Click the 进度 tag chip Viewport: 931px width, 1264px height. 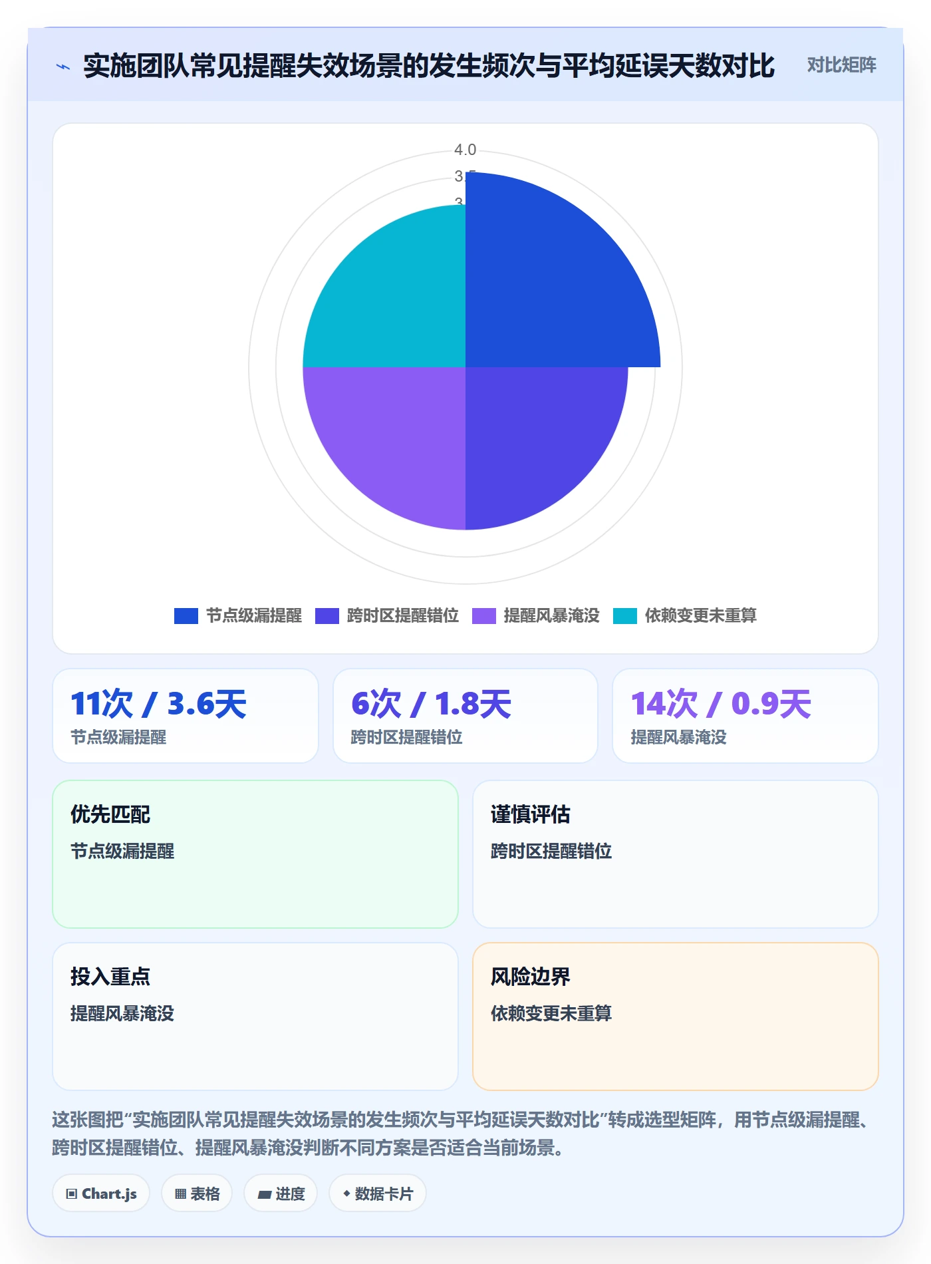[281, 1193]
